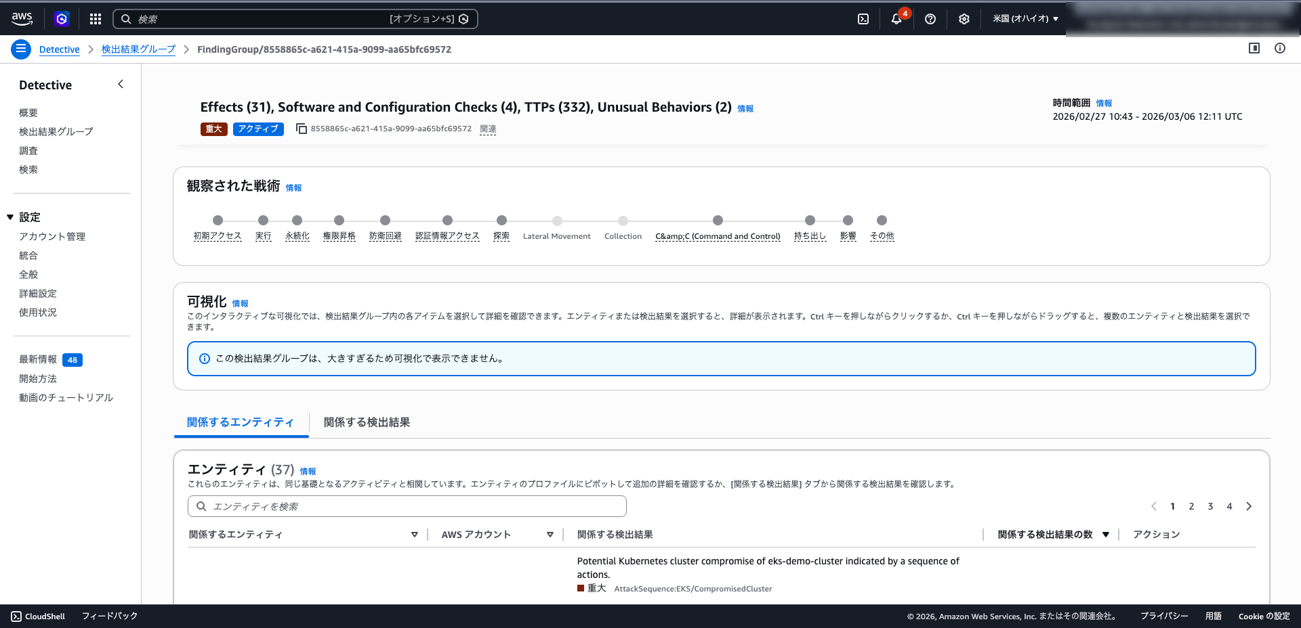Open 調査 in the sidebar
This screenshot has height=628, width=1301.
pos(28,151)
